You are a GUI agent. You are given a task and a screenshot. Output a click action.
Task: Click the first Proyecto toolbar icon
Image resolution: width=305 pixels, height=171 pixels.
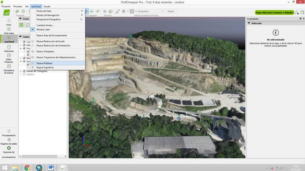click(17, 11)
